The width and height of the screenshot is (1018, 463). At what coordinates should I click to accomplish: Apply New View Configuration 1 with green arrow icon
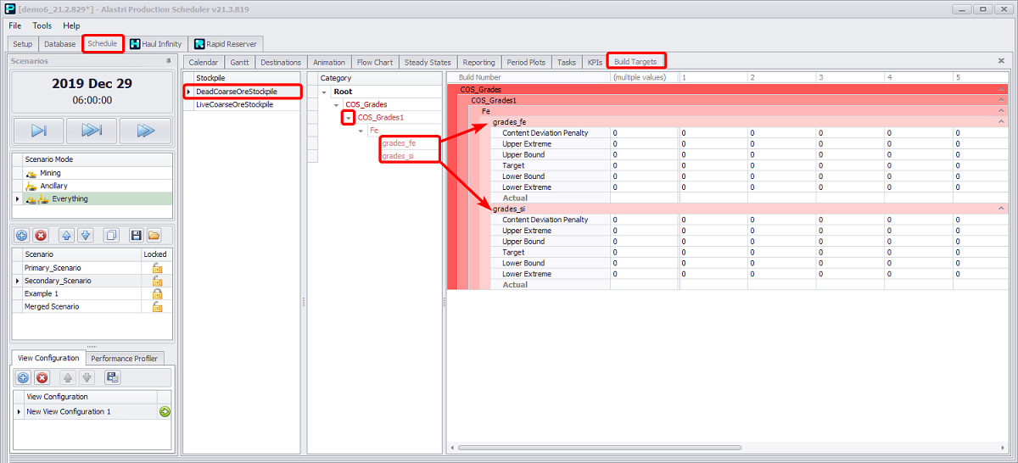165,411
